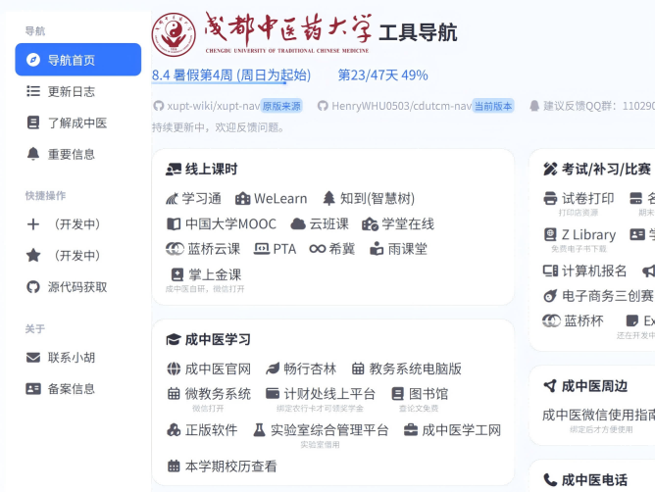655x492 pixels.
Task: Click the 成中医官网 globe icon
Action: coord(174,369)
